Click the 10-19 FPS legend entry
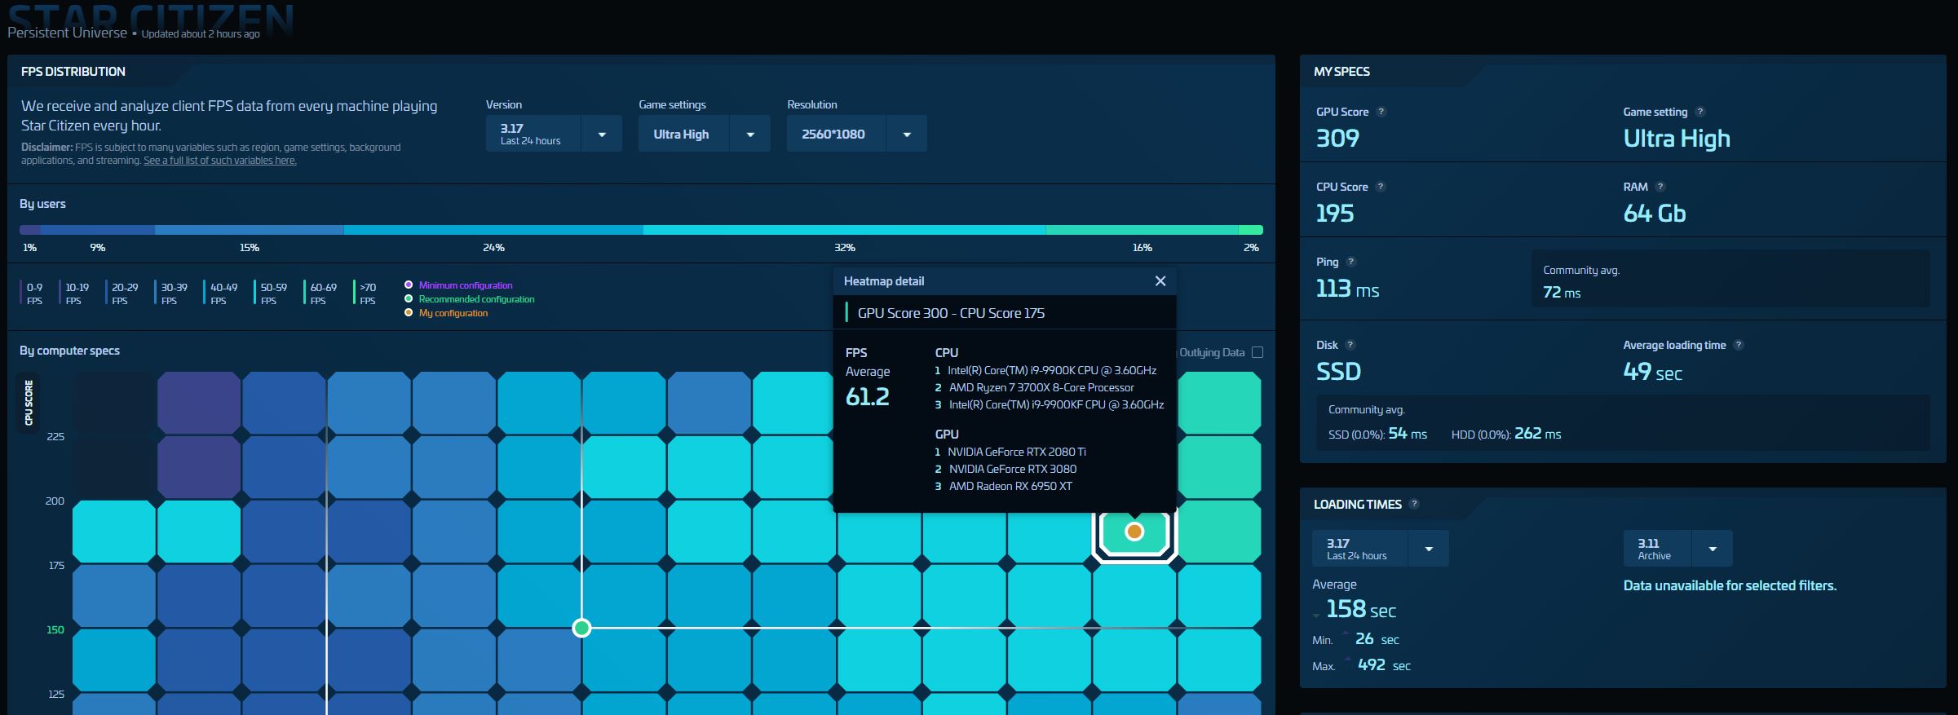Image resolution: width=1958 pixels, height=715 pixels. 76,294
